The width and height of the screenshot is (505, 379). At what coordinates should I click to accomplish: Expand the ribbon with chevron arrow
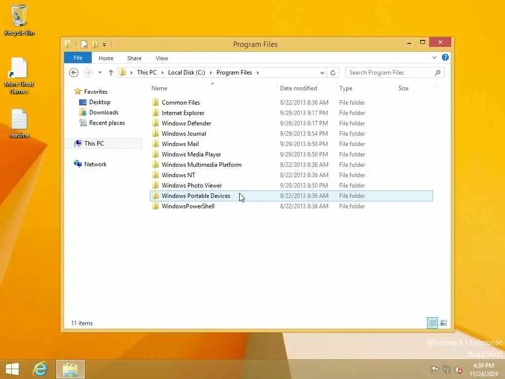[x=434, y=58]
